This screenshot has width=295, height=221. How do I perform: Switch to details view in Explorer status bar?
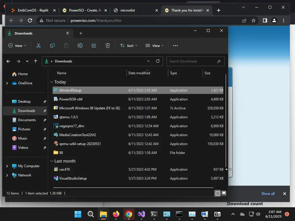pos(218,193)
